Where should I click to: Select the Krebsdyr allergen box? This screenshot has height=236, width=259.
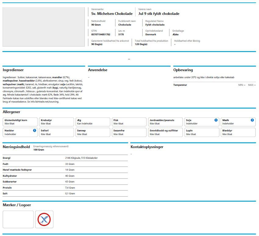coord(56,122)
